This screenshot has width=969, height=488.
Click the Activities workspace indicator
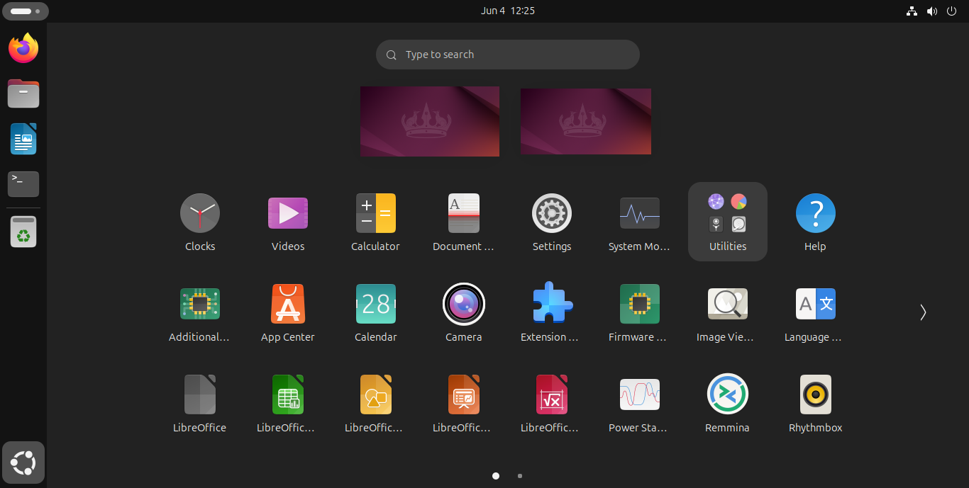[x=25, y=11]
